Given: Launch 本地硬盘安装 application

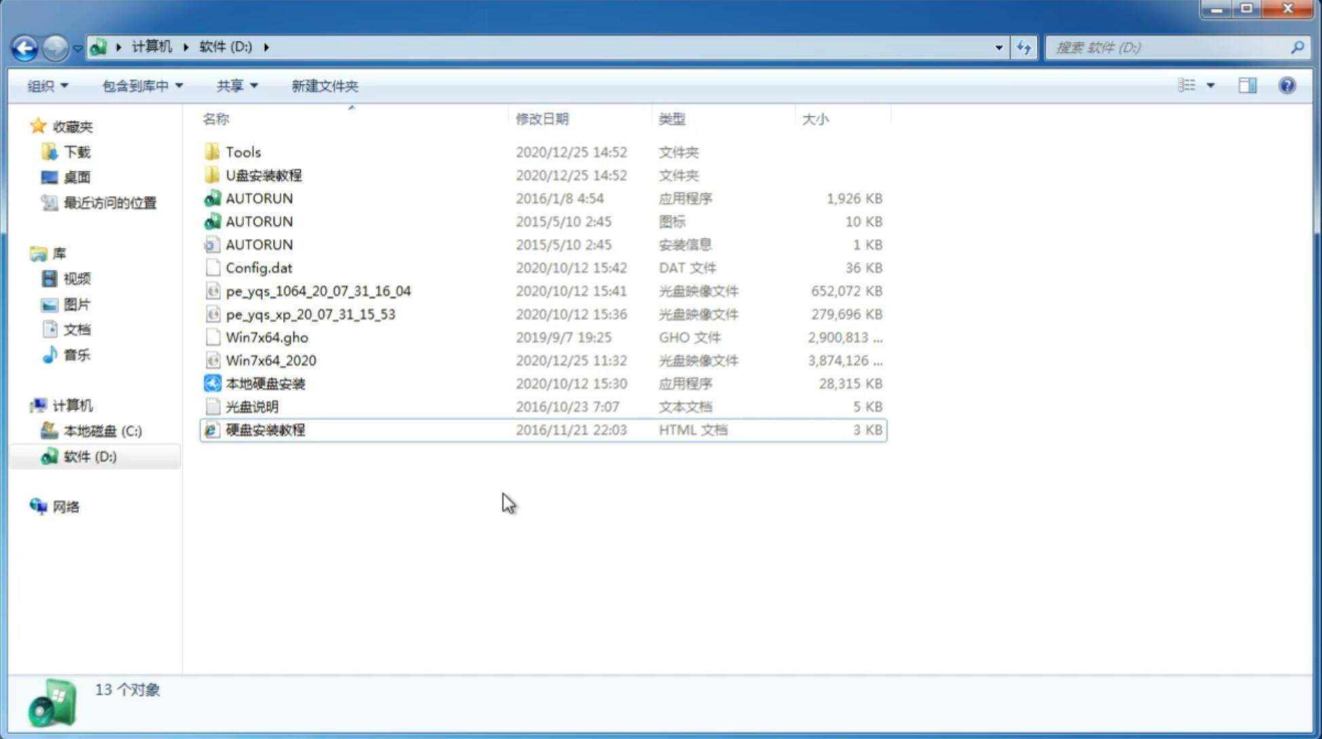Looking at the screenshot, I should 264,383.
